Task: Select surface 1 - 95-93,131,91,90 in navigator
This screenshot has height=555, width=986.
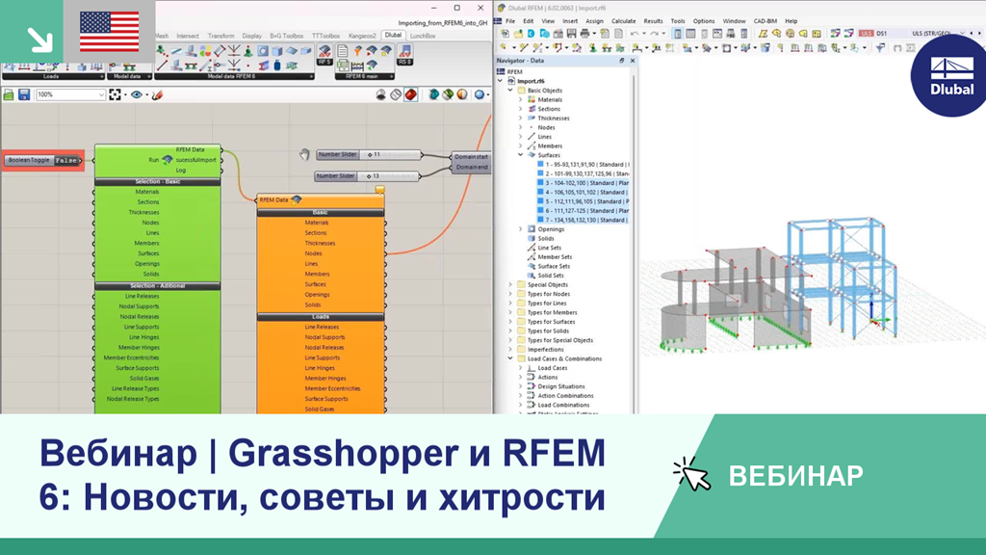Action: click(x=583, y=164)
